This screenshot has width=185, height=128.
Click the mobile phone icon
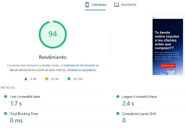(87, 5)
